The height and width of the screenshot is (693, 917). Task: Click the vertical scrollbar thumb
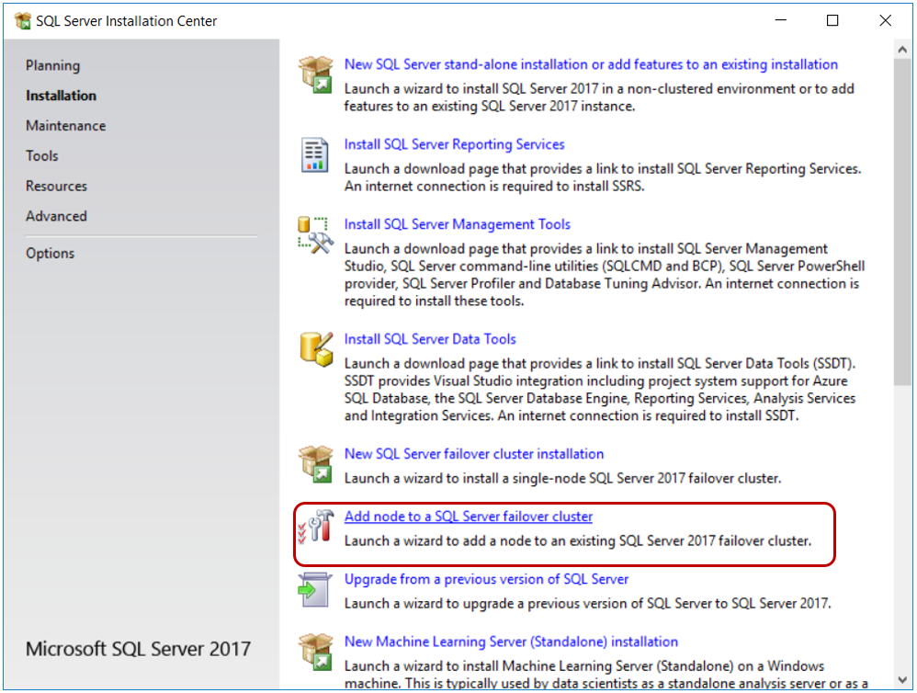coord(902,222)
